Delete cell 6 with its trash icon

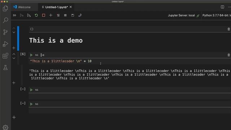tap(228, 55)
